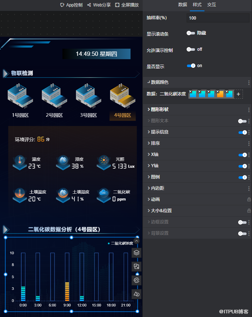Disable the 提示信息 toggle

tap(243, 132)
